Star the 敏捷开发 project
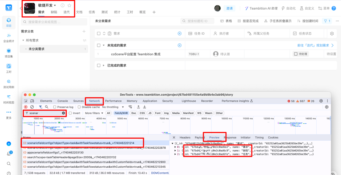The image size is (341, 175). tap(69, 5)
